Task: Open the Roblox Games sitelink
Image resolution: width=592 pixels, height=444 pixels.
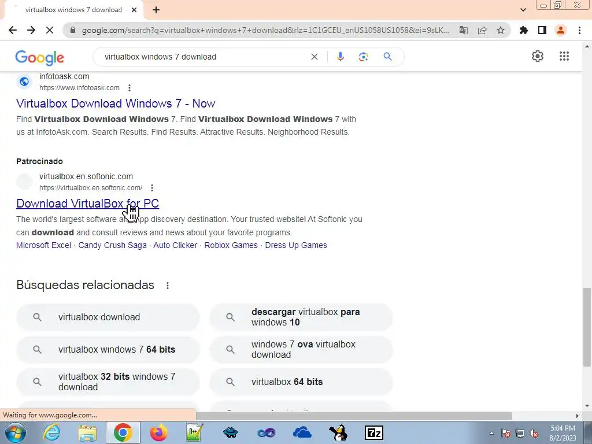Action: click(x=231, y=245)
